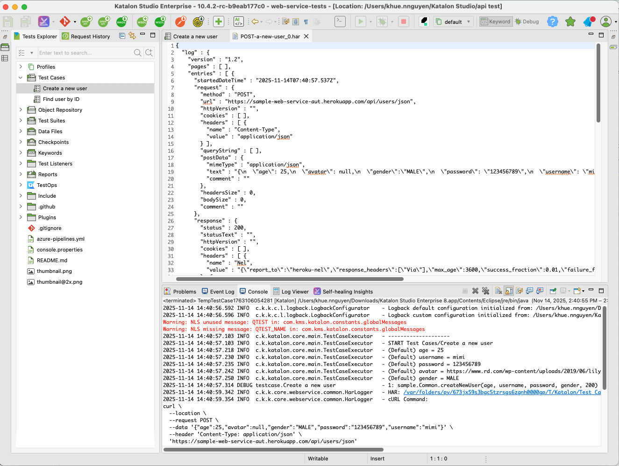The height and width of the screenshot is (466, 619).
Task: Open Katalon help with the question mark icon
Action: [x=553, y=21]
